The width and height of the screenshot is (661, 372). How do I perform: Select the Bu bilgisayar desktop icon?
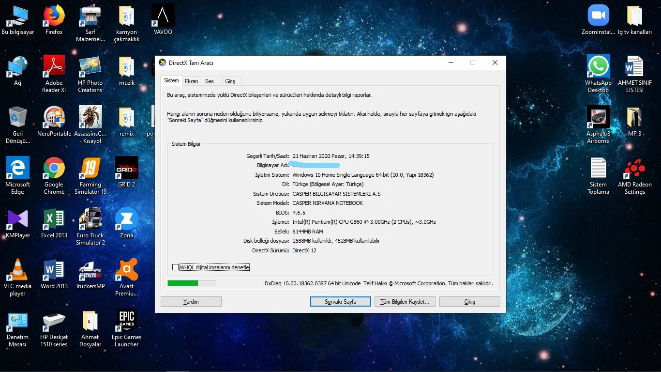click(18, 21)
